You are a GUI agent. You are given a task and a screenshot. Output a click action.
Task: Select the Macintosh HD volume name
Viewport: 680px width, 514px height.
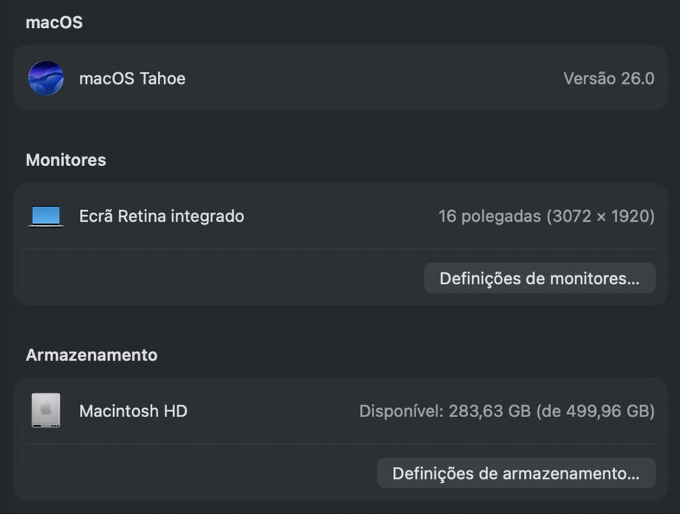[x=133, y=411]
